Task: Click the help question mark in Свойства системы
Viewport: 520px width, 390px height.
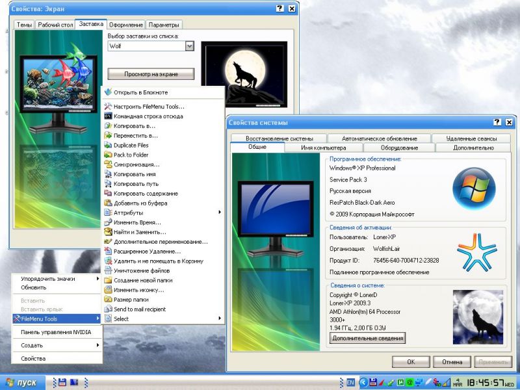Action: [497, 122]
